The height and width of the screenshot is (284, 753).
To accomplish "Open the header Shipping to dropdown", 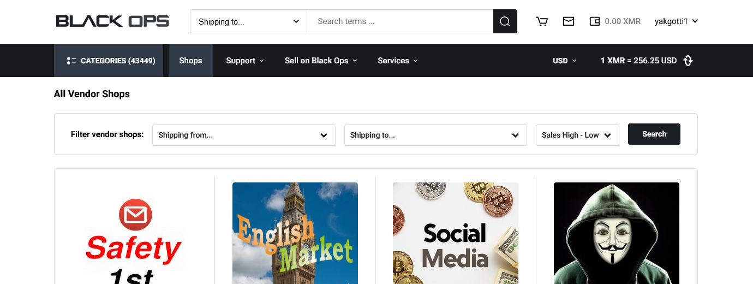I will click(x=248, y=22).
